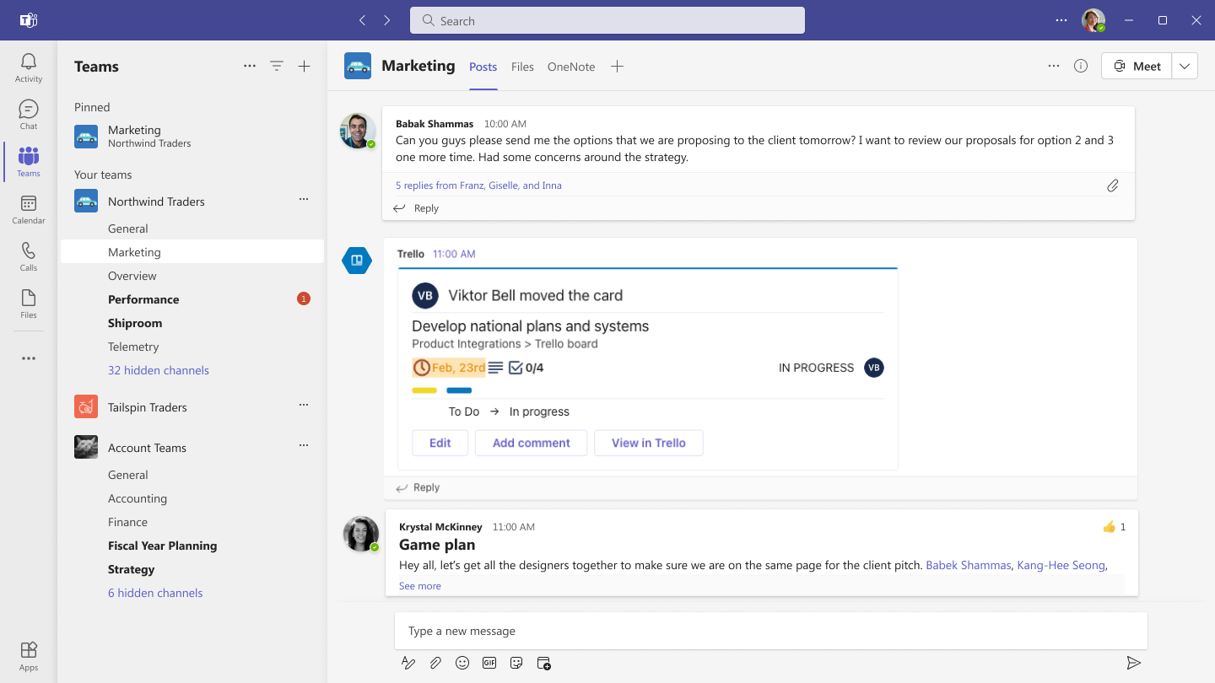Attach a file to the message
This screenshot has height=683, width=1215.
pyautogui.click(x=435, y=663)
